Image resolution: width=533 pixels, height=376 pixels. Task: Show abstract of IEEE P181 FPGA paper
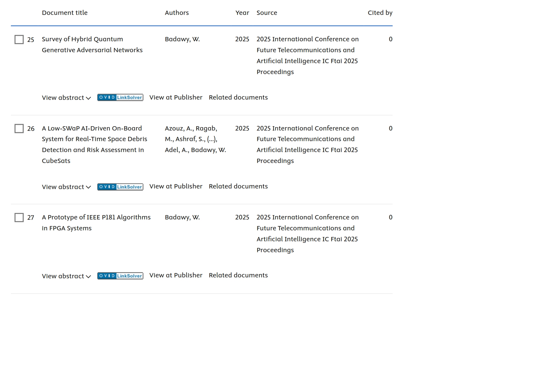tap(66, 276)
